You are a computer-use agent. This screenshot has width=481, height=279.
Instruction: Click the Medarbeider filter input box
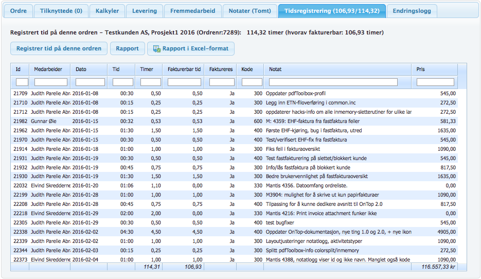(x=50, y=82)
